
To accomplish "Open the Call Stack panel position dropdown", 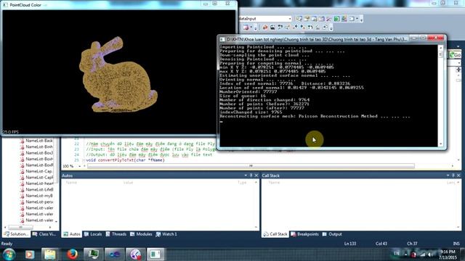I will [x=448, y=175].
